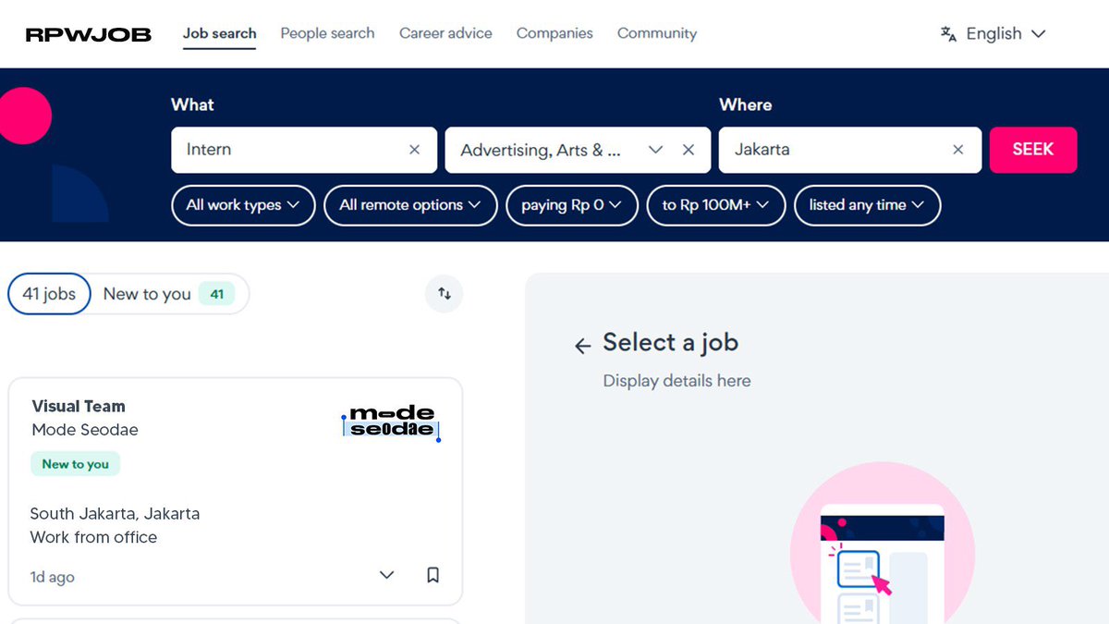Open the Job search tab
Screen dimensions: 1109x624
[x=220, y=33]
